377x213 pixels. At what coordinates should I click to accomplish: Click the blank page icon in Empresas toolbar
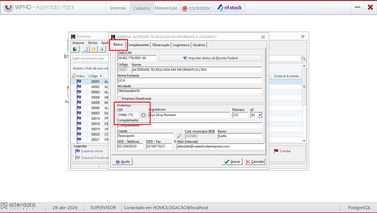tap(86, 49)
